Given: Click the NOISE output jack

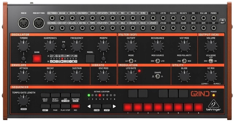Looking at the screenshot, I should (173, 28).
